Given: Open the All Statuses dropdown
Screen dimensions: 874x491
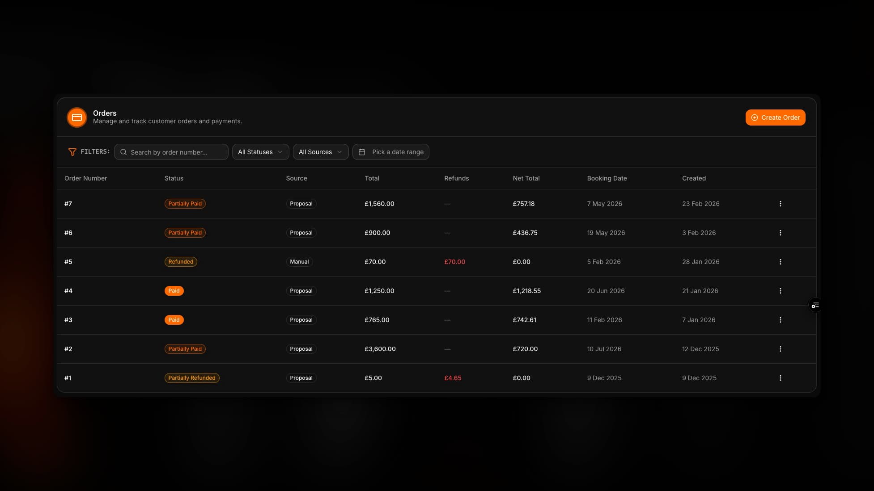Looking at the screenshot, I should 260,152.
